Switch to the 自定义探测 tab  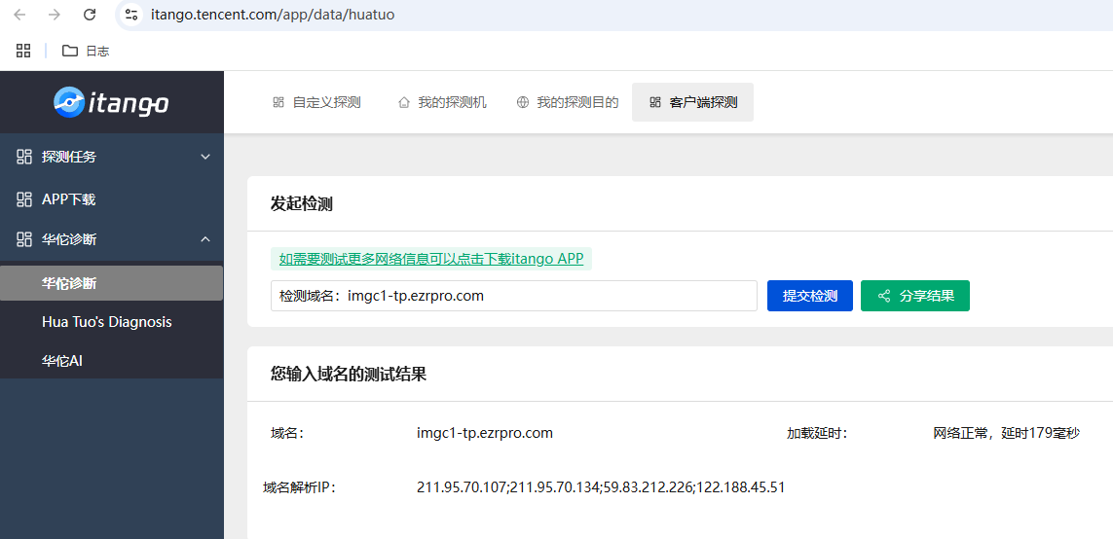click(316, 102)
